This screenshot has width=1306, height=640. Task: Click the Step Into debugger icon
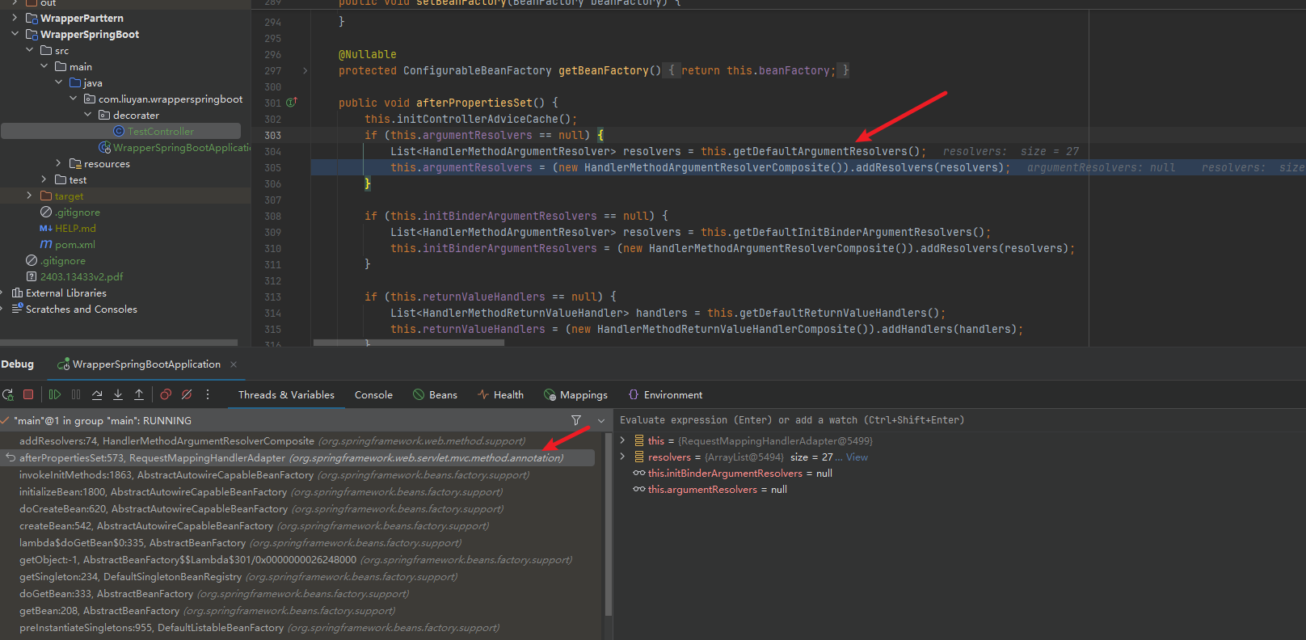click(118, 395)
